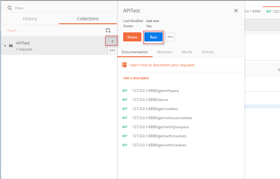280x179 pixels.
Task: Click Add a description
Action: (x=136, y=78)
